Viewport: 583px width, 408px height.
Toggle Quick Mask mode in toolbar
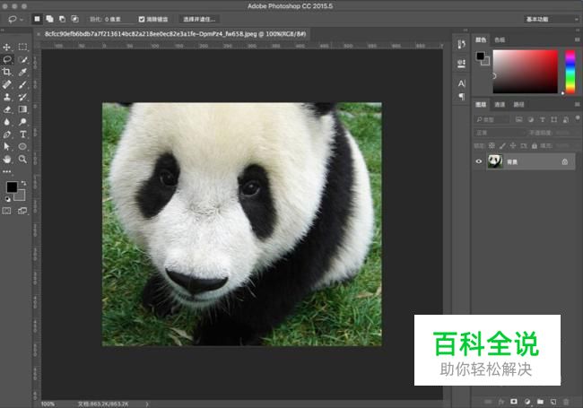pos(7,211)
